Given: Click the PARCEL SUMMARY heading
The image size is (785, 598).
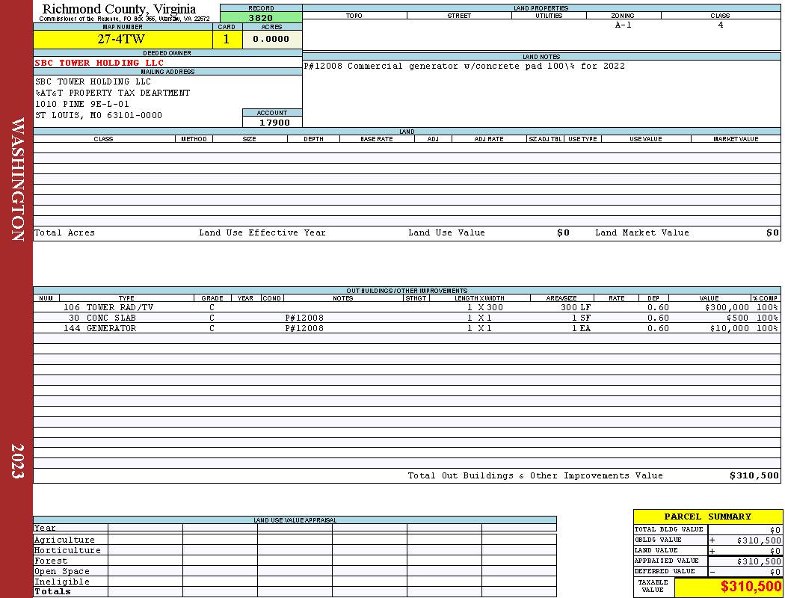Looking at the screenshot, I should (x=707, y=517).
